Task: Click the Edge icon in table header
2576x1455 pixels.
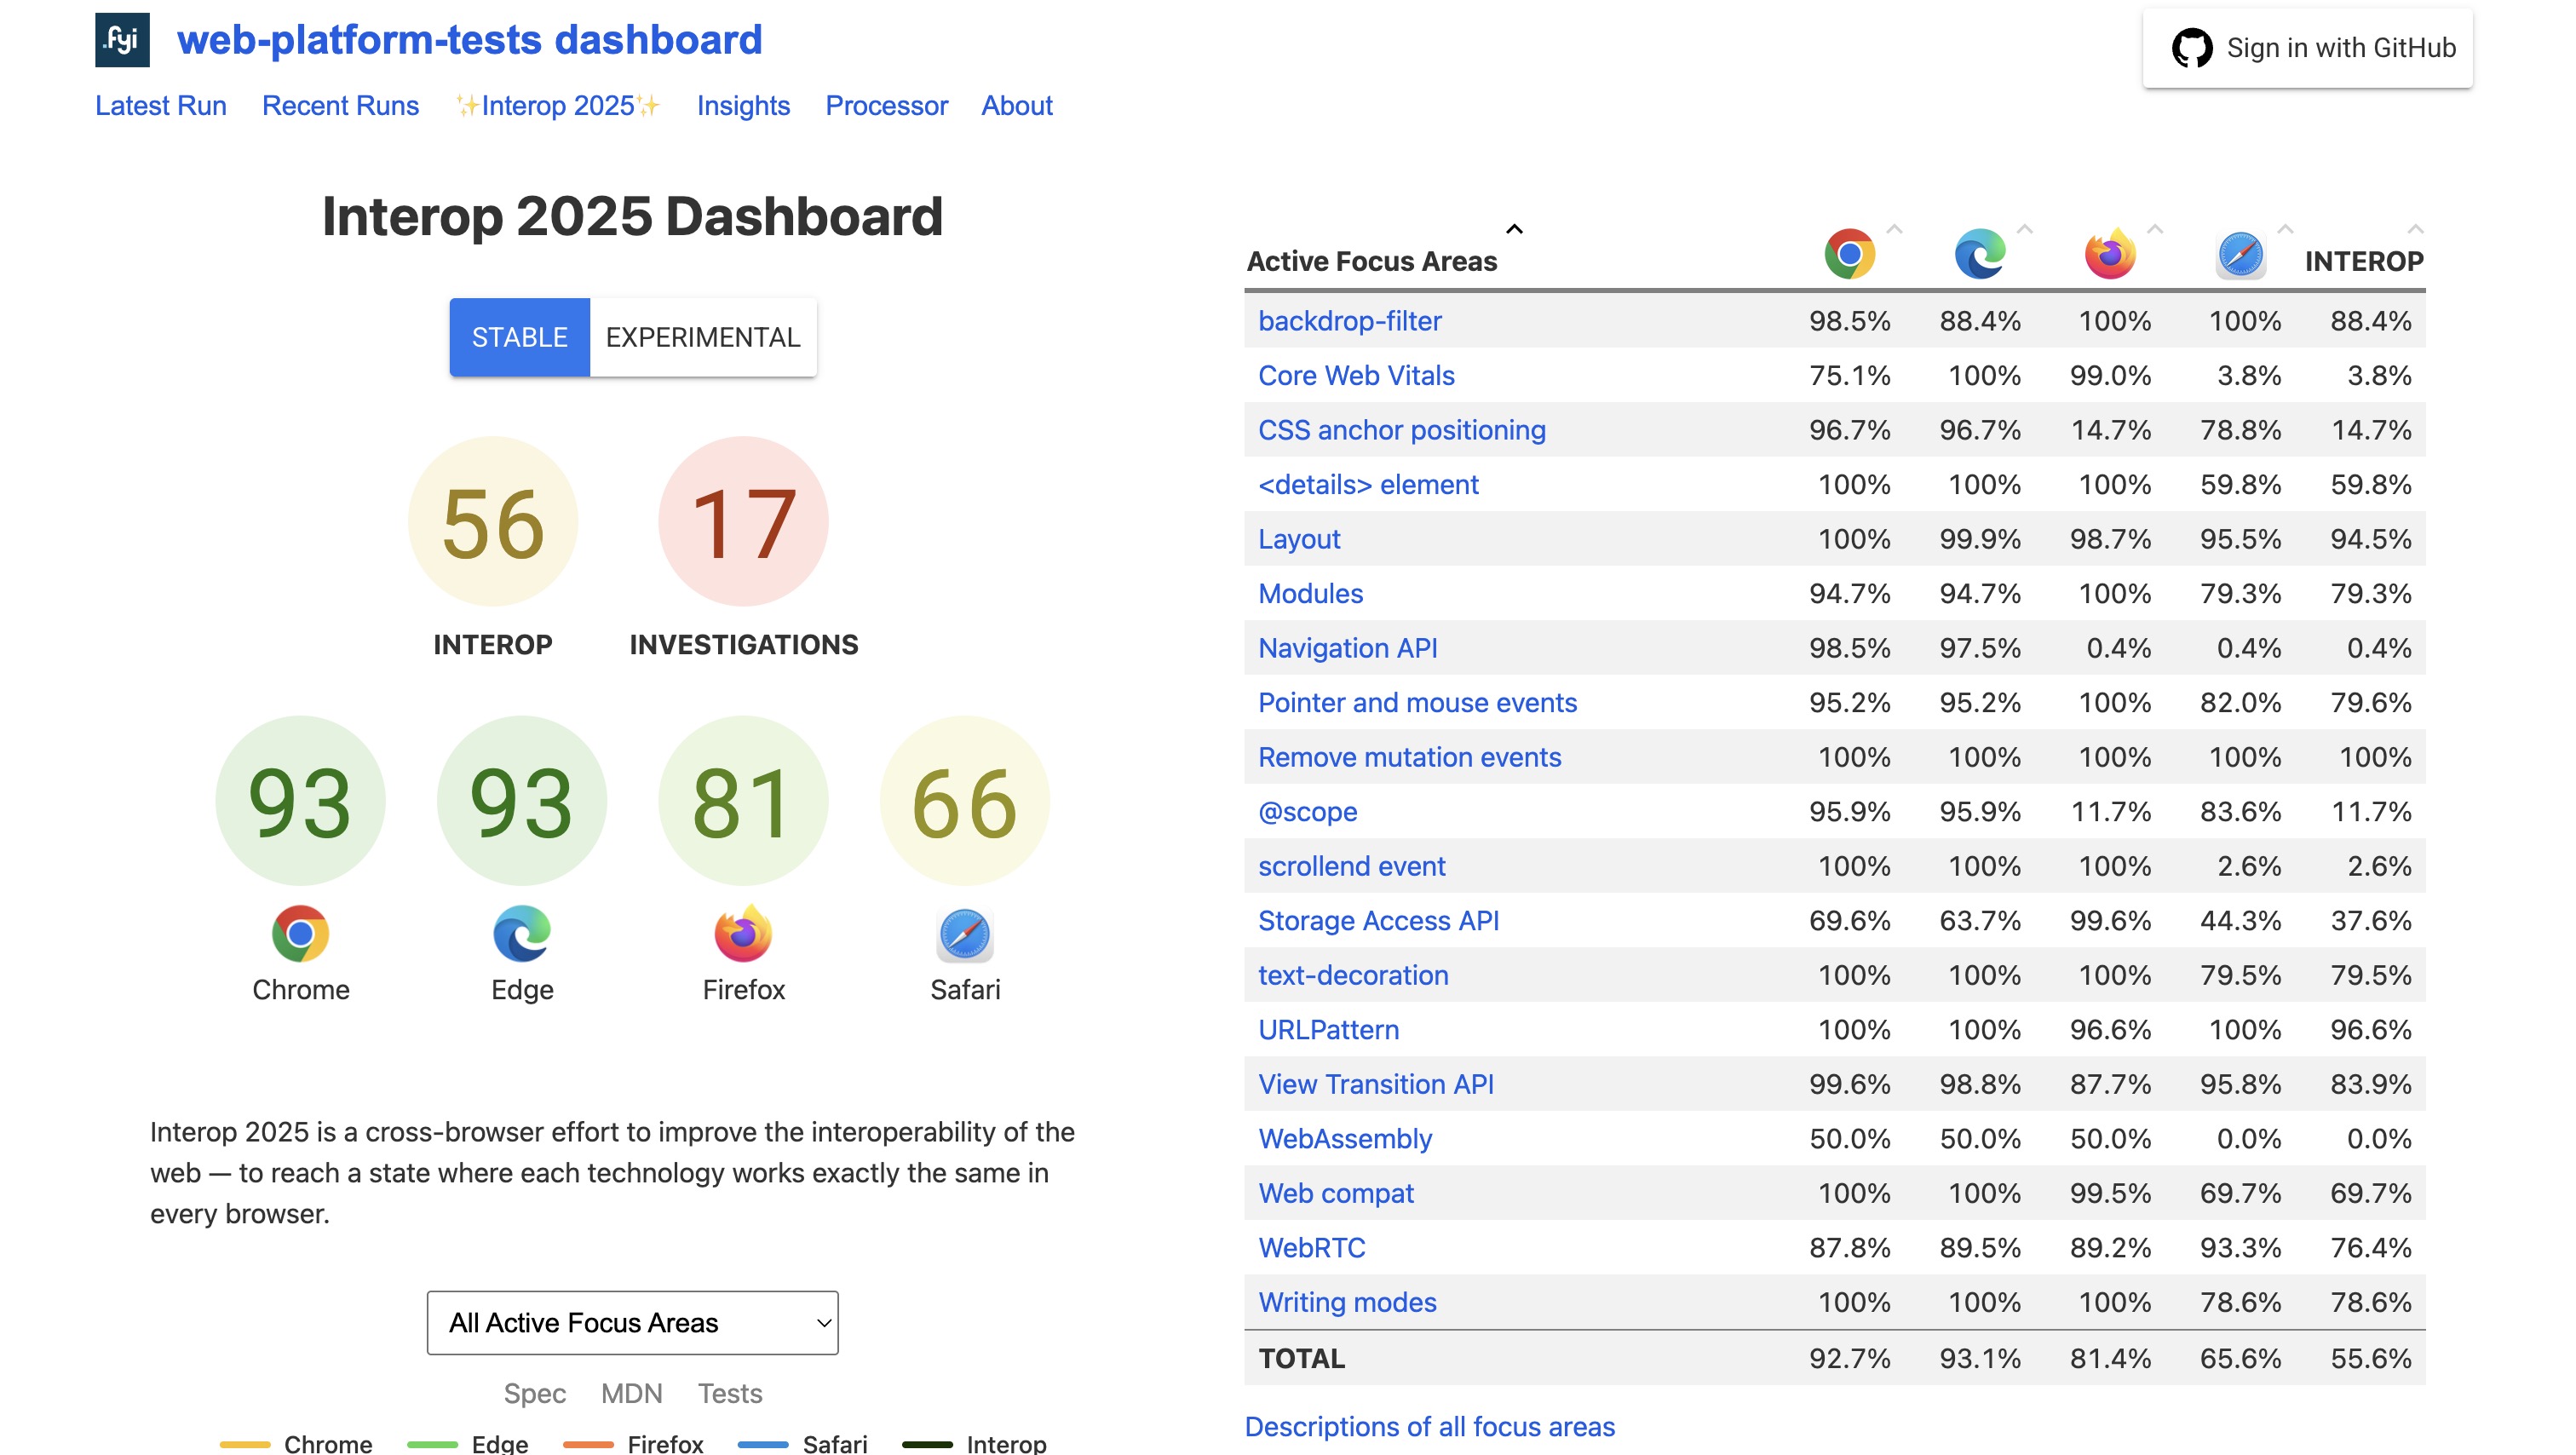Action: coord(1979,254)
